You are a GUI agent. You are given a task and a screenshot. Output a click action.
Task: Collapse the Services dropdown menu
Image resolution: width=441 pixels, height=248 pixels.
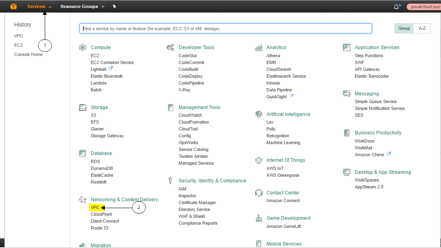point(40,6)
